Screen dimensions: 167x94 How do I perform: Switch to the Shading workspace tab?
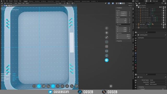coord(57,1)
